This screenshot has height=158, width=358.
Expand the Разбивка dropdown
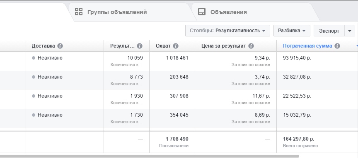pos(292,31)
